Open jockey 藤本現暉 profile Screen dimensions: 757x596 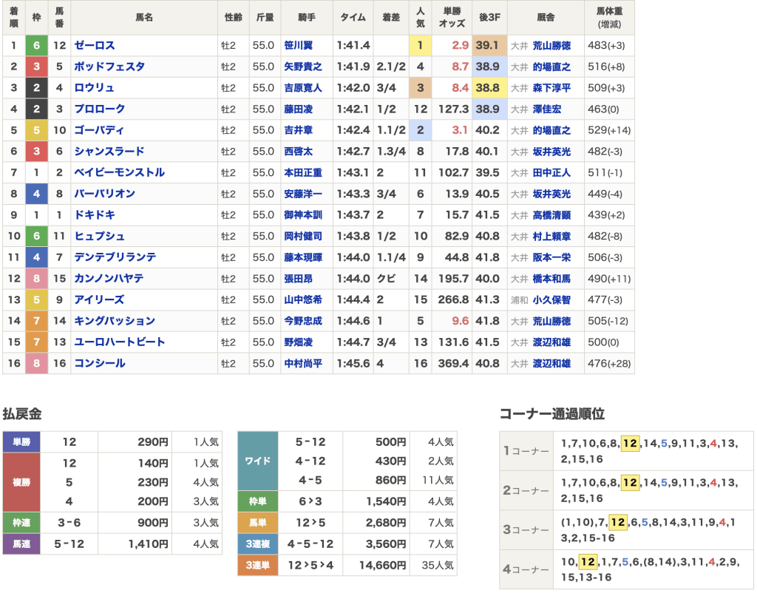[302, 257]
